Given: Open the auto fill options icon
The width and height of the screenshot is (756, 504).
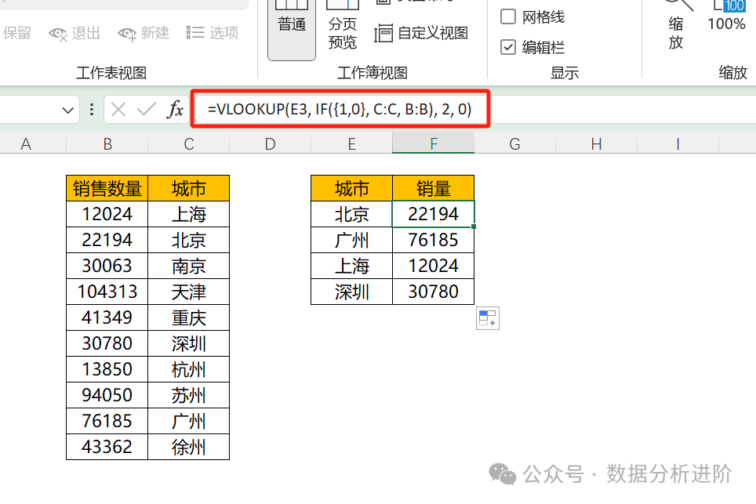Looking at the screenshot, I should click(x=487, y=318).
